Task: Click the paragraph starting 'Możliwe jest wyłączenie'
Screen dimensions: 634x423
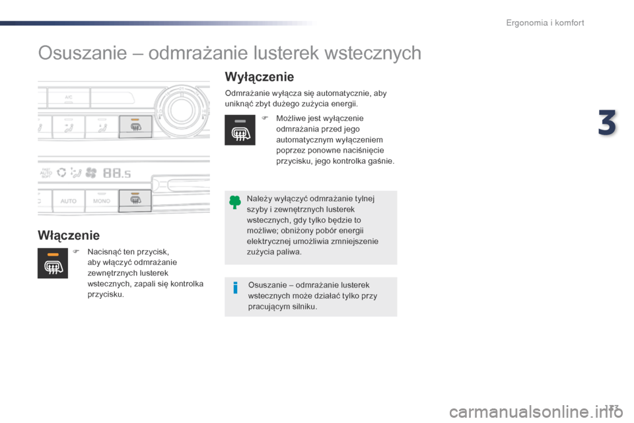Action: pyautogui.click(x=335, y=139)
